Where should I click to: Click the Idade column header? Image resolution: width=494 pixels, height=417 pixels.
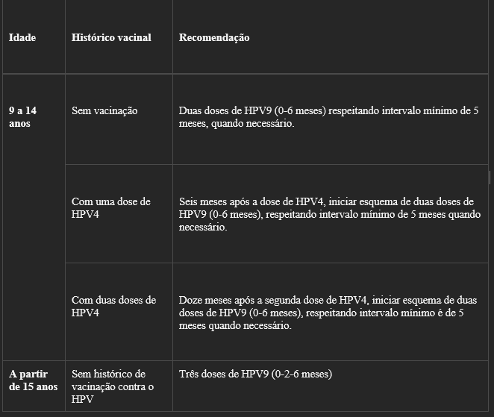click(22, 37)
